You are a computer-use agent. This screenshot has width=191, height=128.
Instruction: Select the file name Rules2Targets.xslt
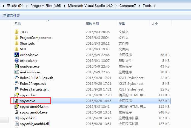pos(34,89)
